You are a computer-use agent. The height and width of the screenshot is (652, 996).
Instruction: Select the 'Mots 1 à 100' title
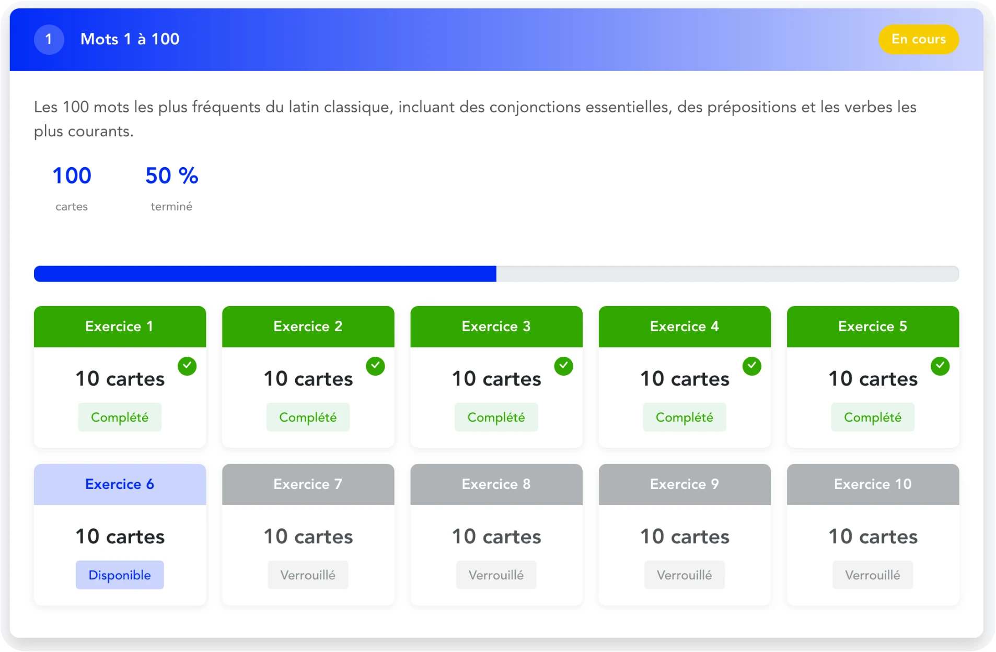coord(129,39)
